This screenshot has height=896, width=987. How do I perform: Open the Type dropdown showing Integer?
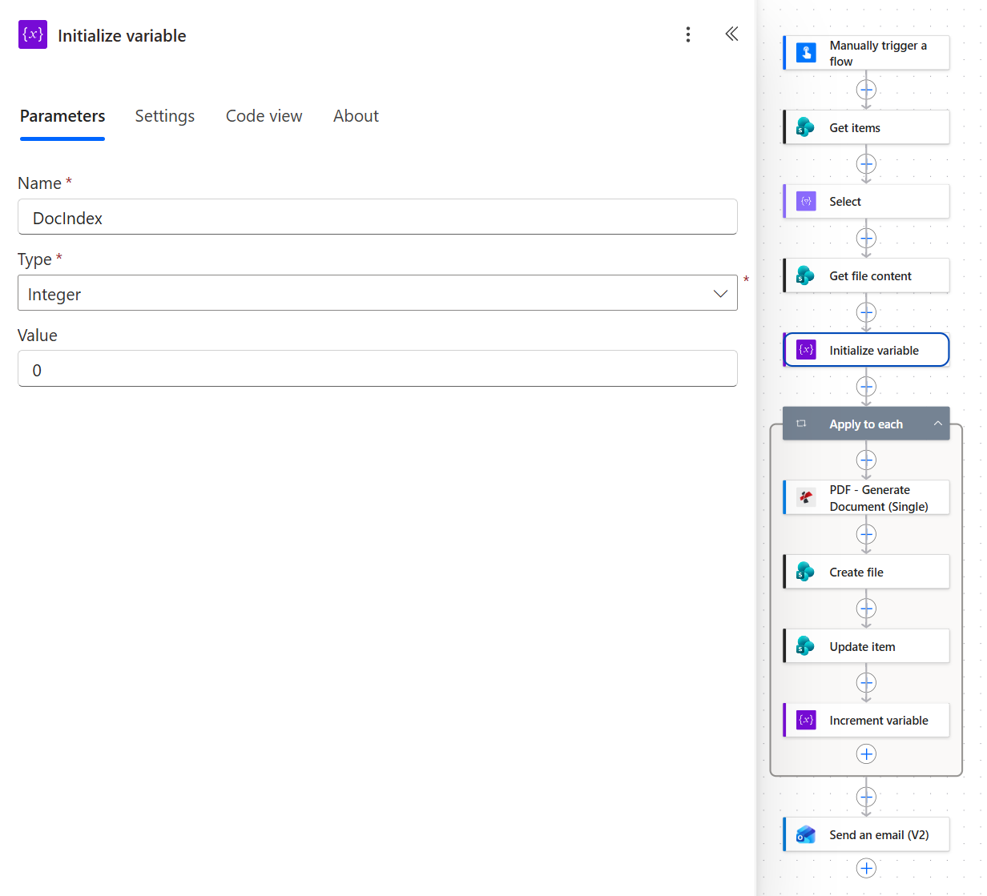(377, 293)
